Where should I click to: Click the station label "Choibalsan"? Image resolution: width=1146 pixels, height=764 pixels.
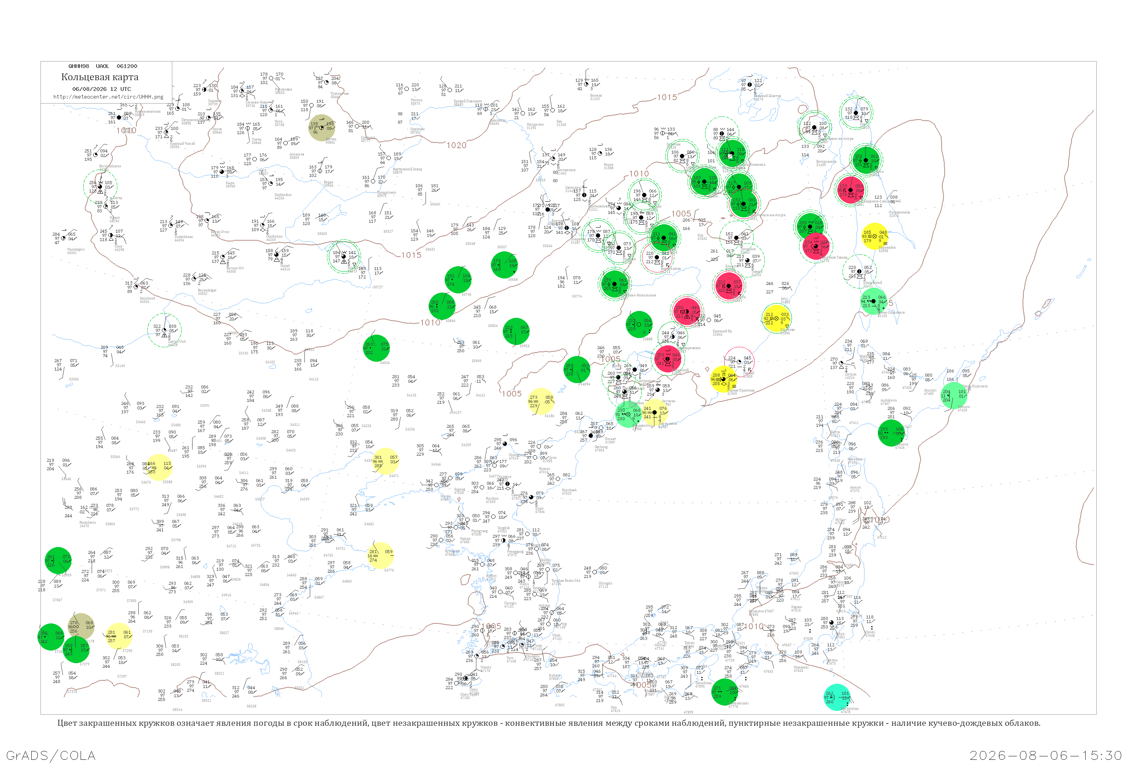click(274, 237)
